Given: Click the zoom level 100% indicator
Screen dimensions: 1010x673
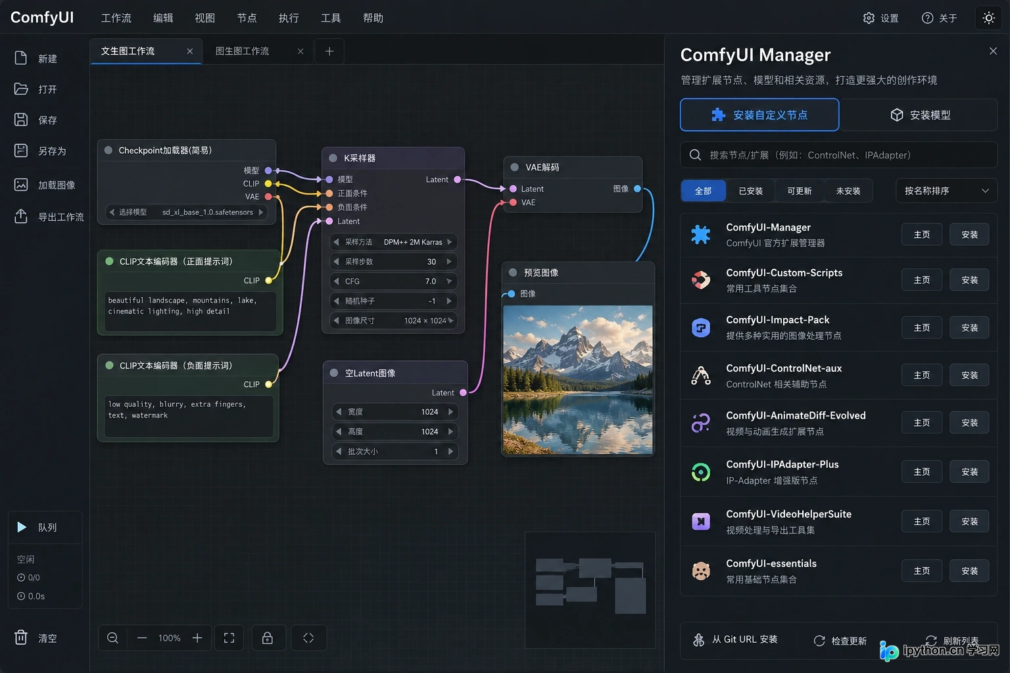Looking at the screenshot, I should click(169, 638).
